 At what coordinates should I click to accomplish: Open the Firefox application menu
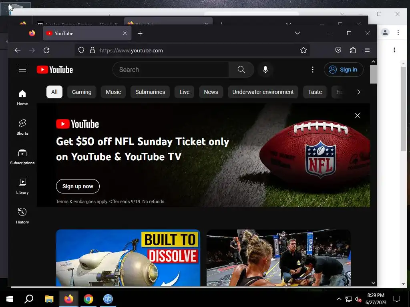(x=367, y=50)
